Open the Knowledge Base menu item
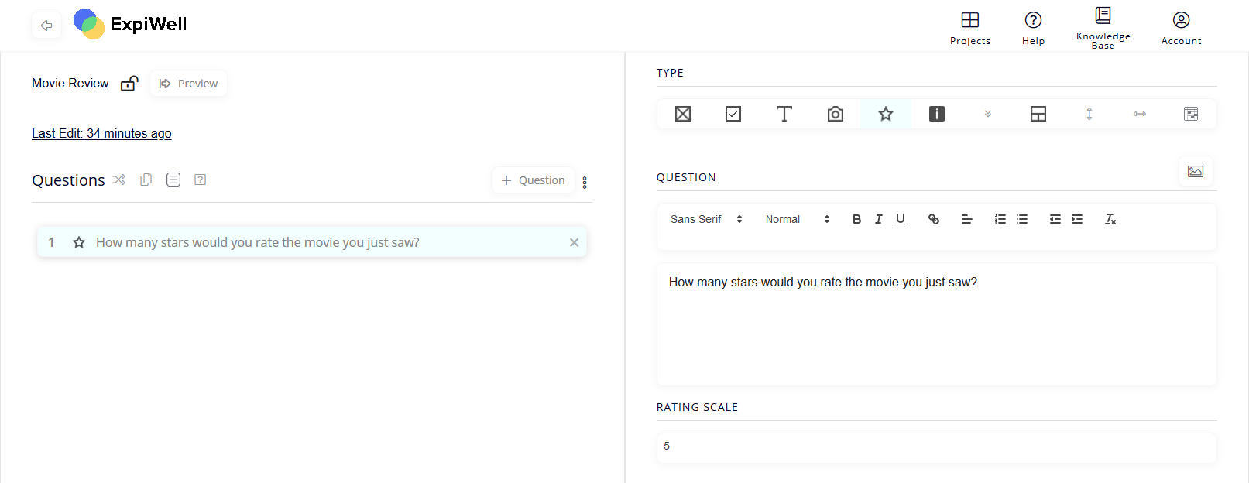 pyautogui.click(x=1103, y=28)
